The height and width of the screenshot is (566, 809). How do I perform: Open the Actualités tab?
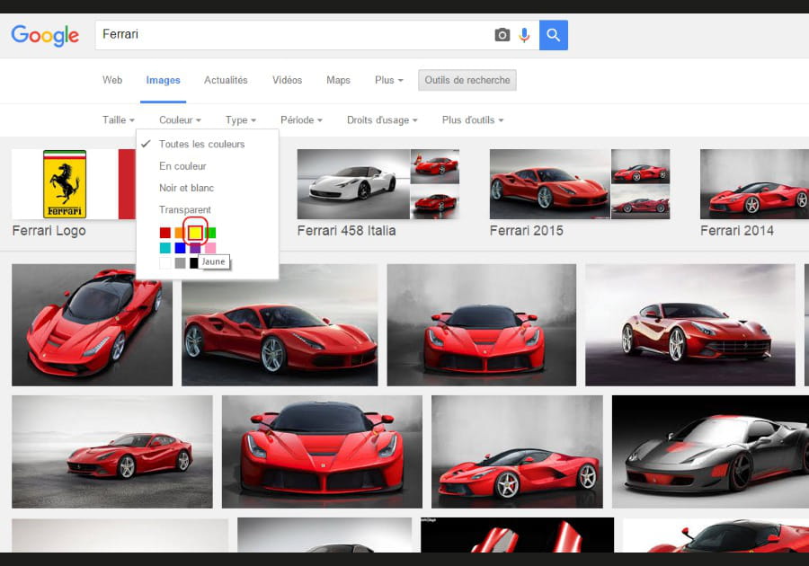click(226, 80)
